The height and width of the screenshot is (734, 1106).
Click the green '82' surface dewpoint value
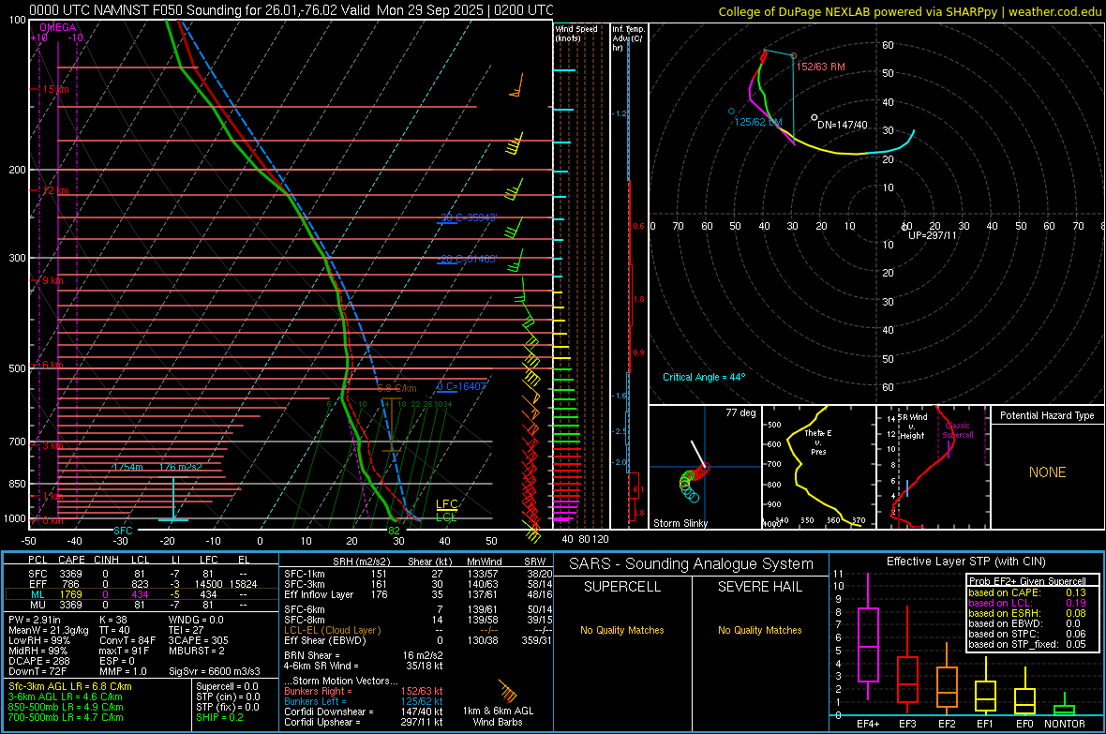(394, 531)
